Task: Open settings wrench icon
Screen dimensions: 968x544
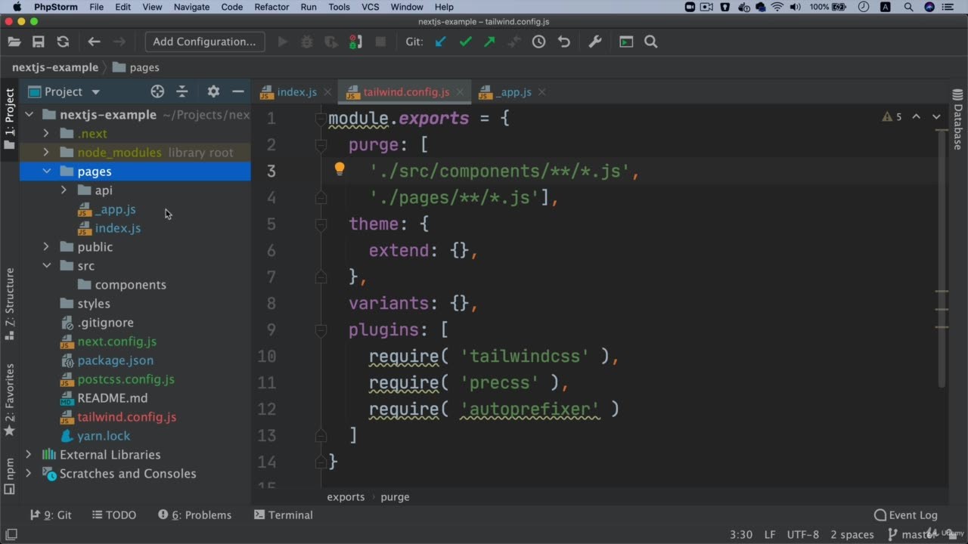Action: pyautogui.click(x=595, y=42)
